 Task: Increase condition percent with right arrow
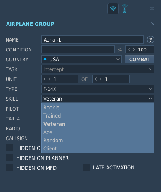[x=134, y=49]
